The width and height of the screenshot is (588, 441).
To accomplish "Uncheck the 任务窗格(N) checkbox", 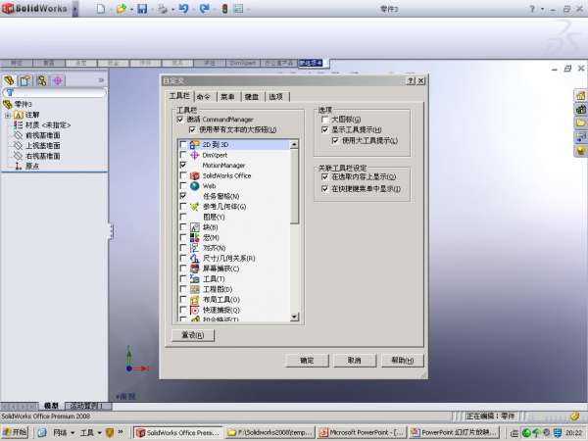I will [183, 196].
